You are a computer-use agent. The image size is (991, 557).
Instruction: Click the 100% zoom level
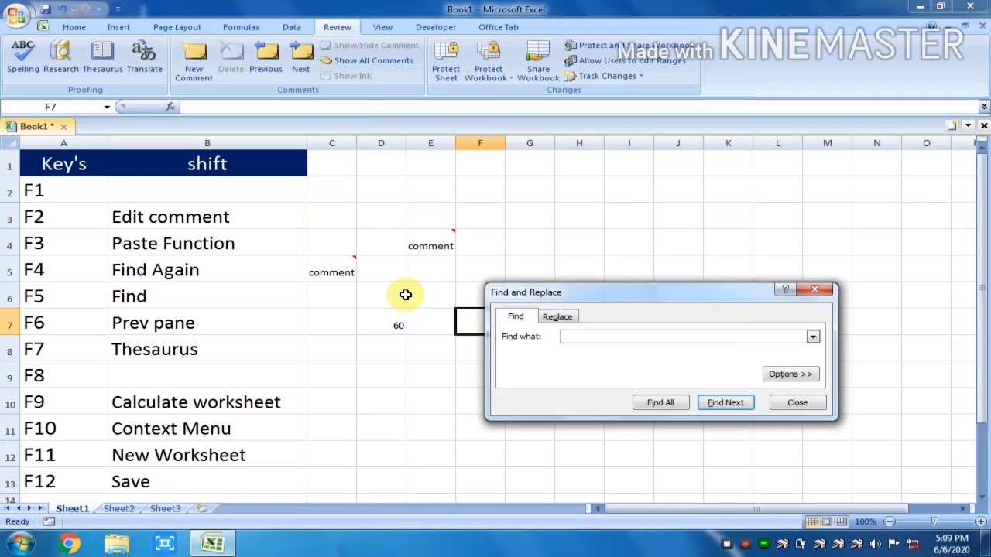pos(866,521)
